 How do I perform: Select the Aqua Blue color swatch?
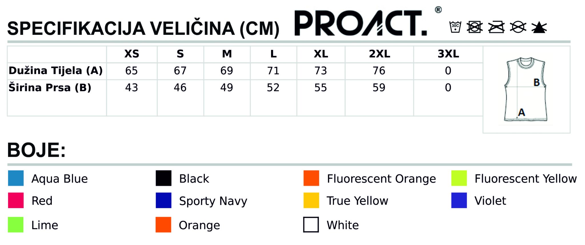[16, 178]
